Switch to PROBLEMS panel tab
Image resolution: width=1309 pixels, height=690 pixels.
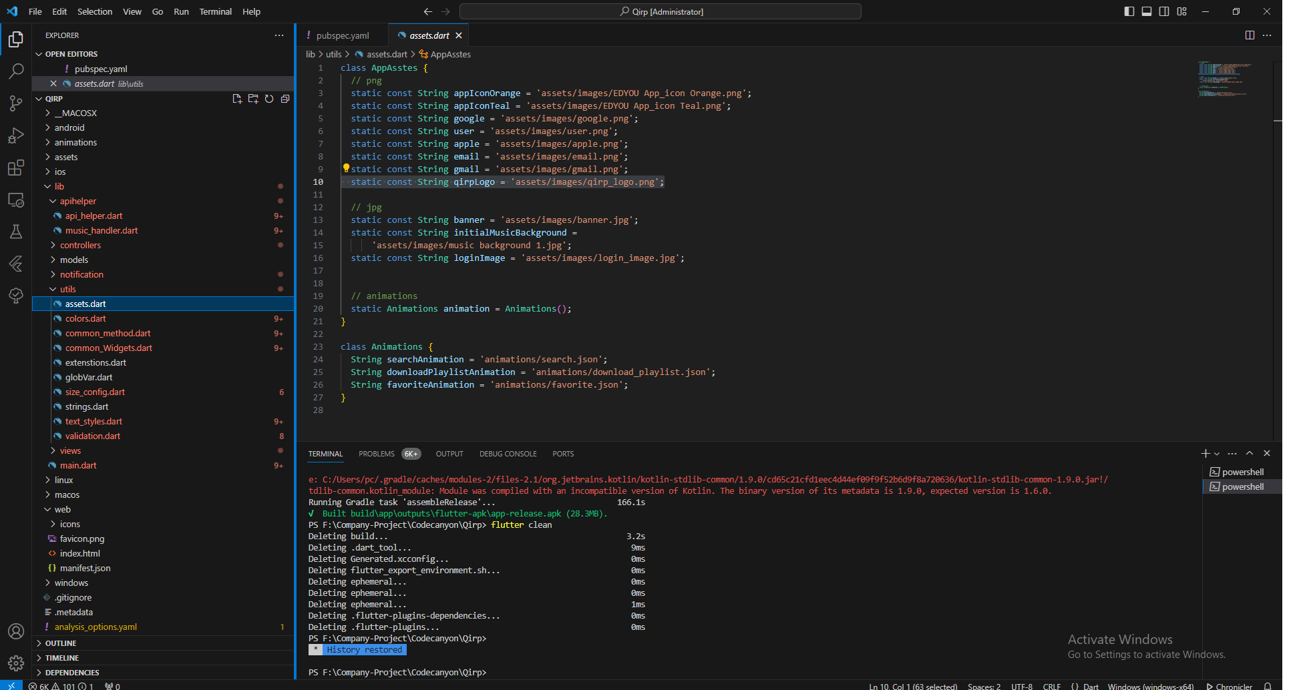tap(377, 454)
